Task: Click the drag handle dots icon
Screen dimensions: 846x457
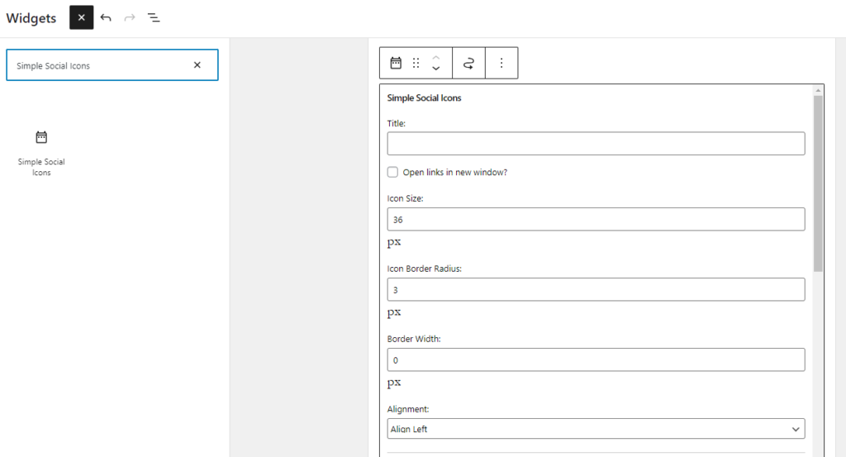Action: pos(416,63)
